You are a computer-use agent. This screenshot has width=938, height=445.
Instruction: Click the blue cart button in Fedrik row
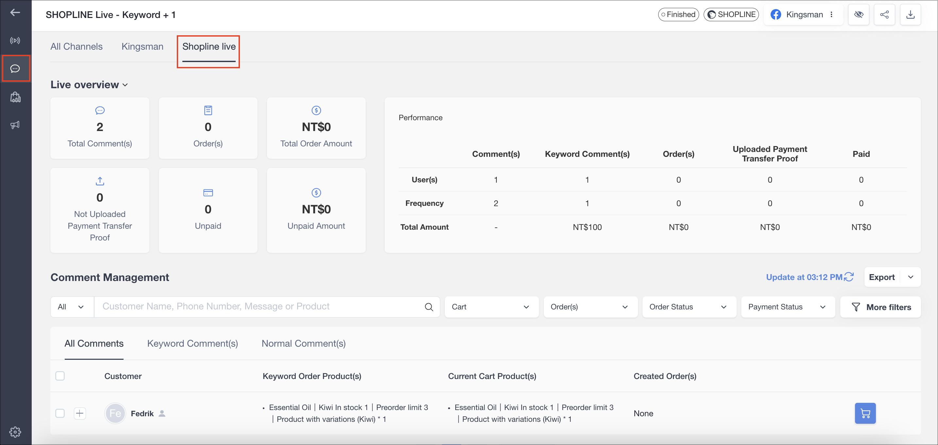pos(865,413)
